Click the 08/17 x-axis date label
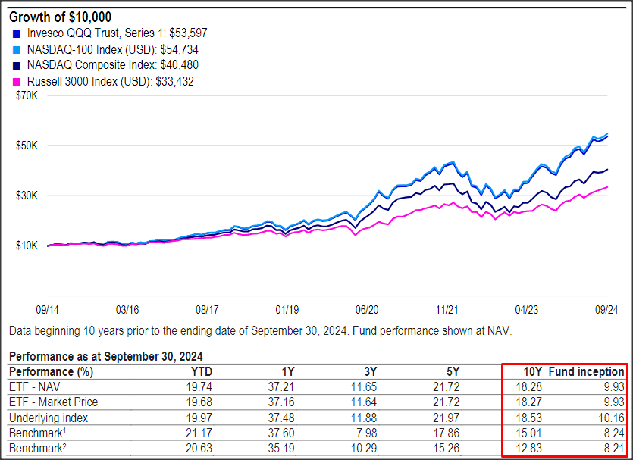 click(207, 310)
